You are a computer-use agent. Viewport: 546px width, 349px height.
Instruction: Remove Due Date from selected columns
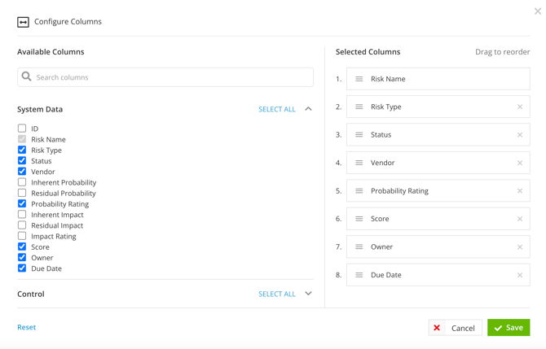coord(520,275)
